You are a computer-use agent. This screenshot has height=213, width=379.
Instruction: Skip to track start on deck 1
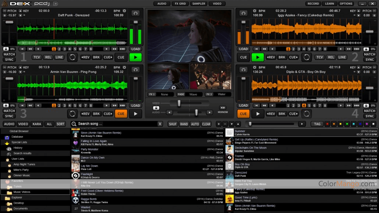coord(22,49)
